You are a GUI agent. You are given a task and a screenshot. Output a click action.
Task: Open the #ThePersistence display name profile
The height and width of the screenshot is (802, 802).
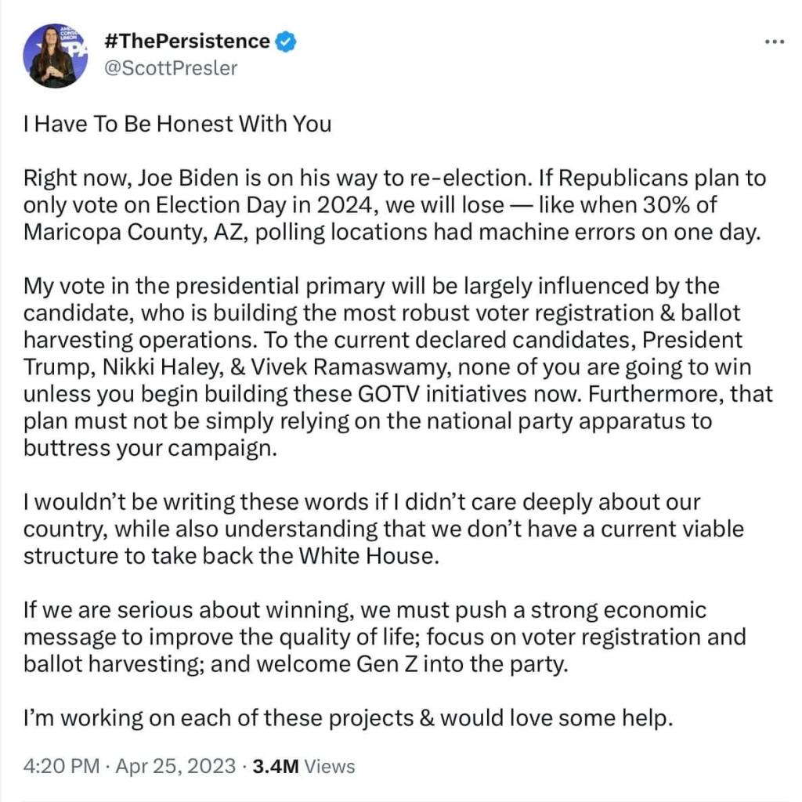point(186,42)
